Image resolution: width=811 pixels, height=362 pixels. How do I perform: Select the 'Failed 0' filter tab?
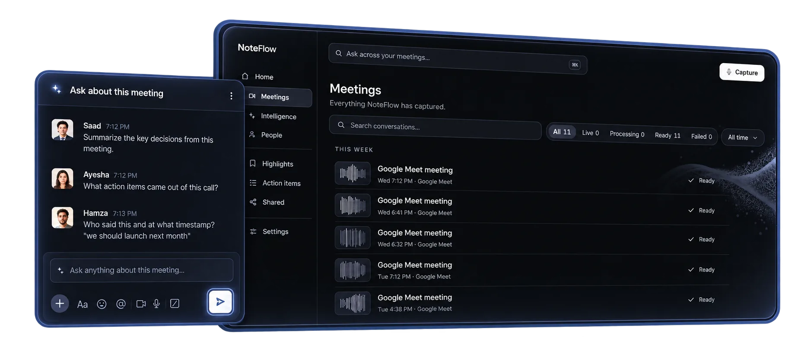(x=701, y=137)
